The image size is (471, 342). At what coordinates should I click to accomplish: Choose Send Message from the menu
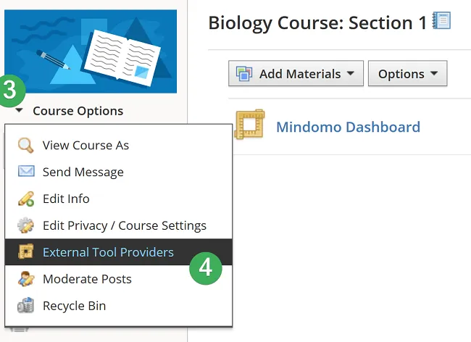click(x=83, y=172)
